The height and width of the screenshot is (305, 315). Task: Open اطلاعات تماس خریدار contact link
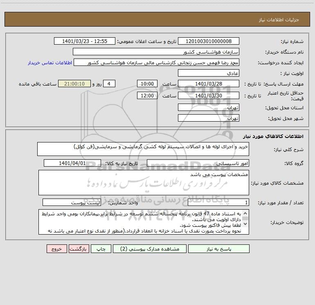pyautogui.click(x=50, y=63)
